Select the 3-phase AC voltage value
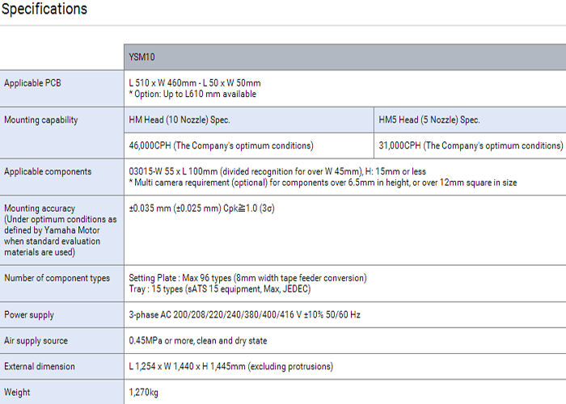This screenshot has width=566, height=404. pos(244,315)
